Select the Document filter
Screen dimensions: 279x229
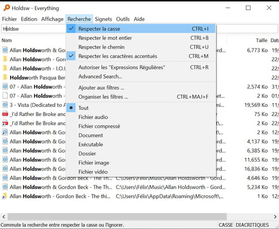[x=141, y=135]
